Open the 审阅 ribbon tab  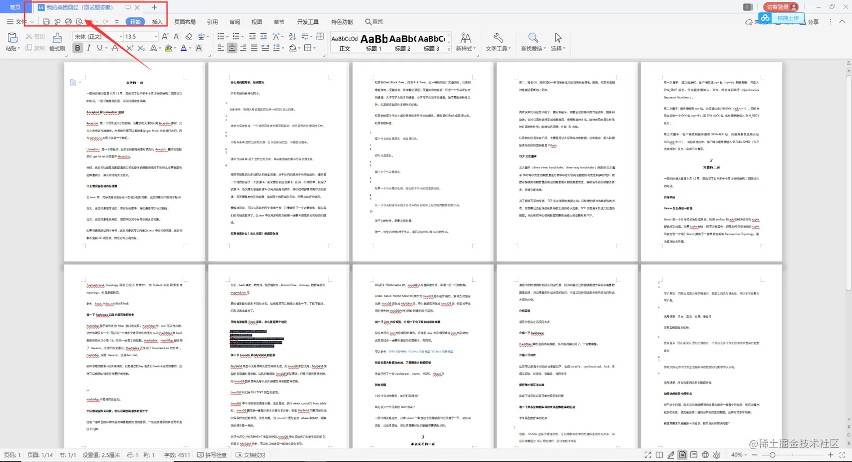[x=234, y=22]
